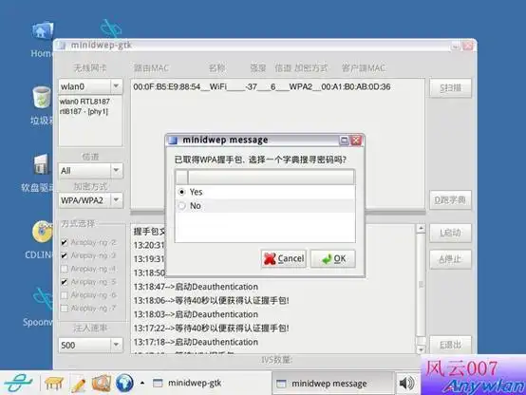526x395 pixels.
Task: Select the No radio option
Action: pos(181,206)
